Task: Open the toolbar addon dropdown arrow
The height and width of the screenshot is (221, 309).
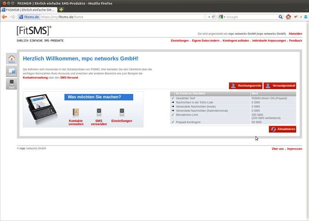Action: tap(301, 17)
